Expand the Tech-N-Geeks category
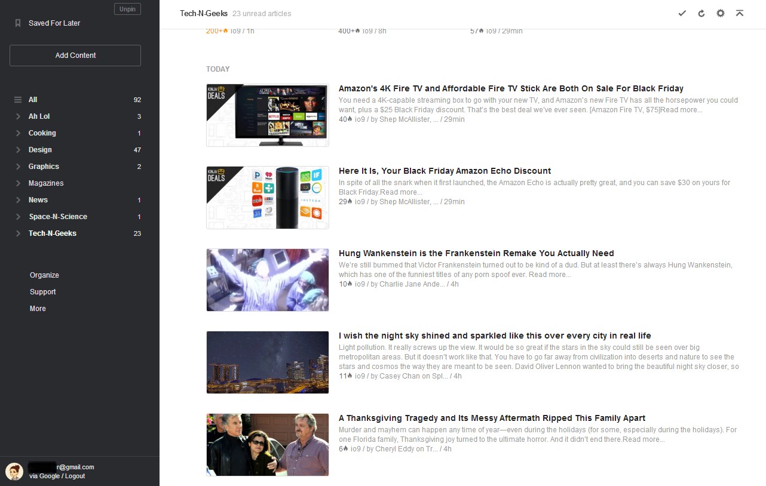This screenshot has height=486, width=766. [x=17, y=233]
